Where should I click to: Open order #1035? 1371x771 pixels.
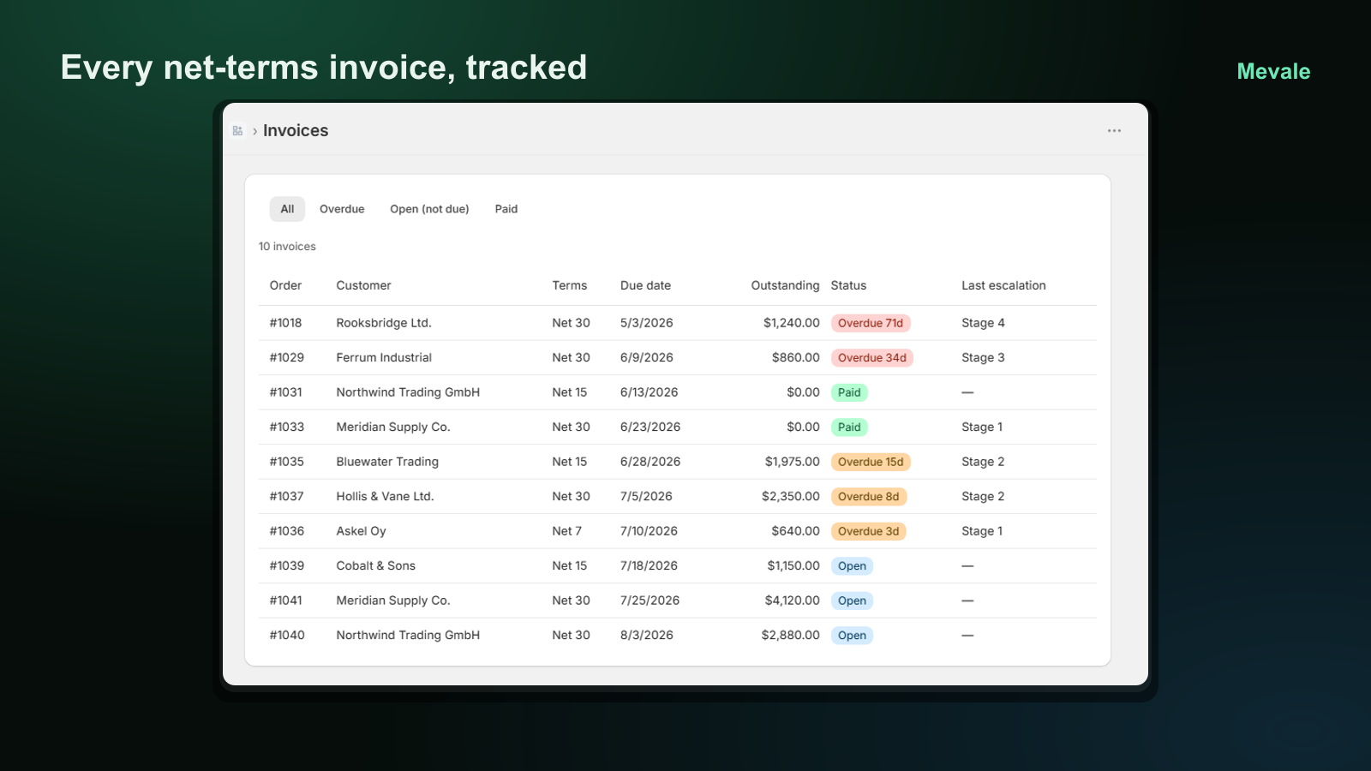click(x=287, y=462)
